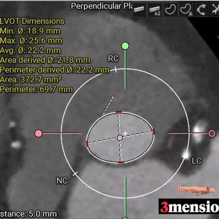This screenshot has width=219, height=219.
Task: Click the center circle of the crosshair
Action: (x=120, y=138)
